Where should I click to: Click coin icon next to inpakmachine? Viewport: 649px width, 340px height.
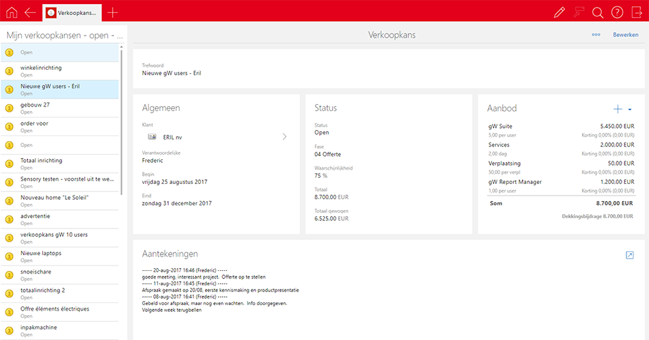pos(9,331)
